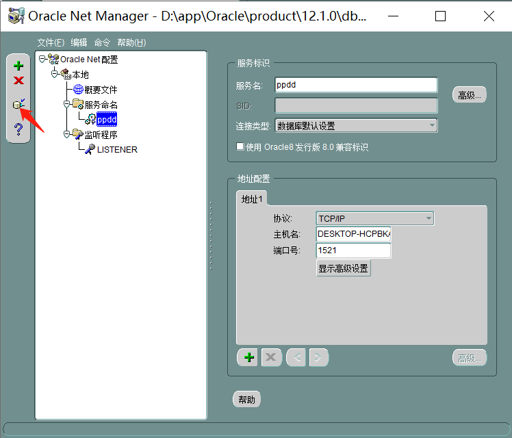This screenshot has width=512, height=438.
Task: Click the next address right arrow button
Action: 318,357
